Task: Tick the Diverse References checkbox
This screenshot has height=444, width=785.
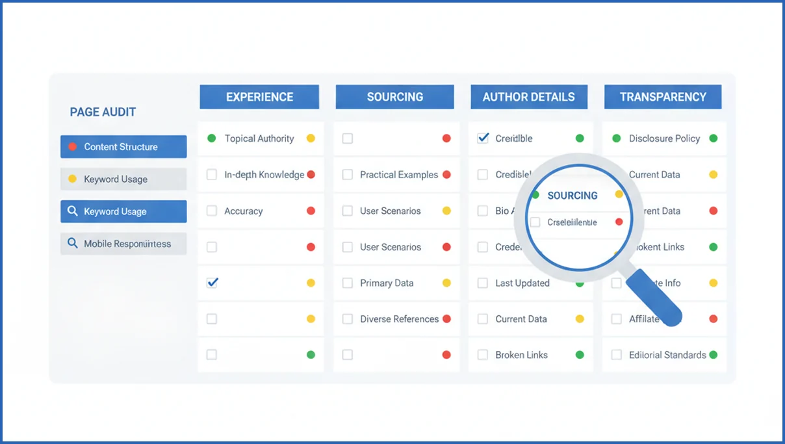Action: tap(348, 319)
